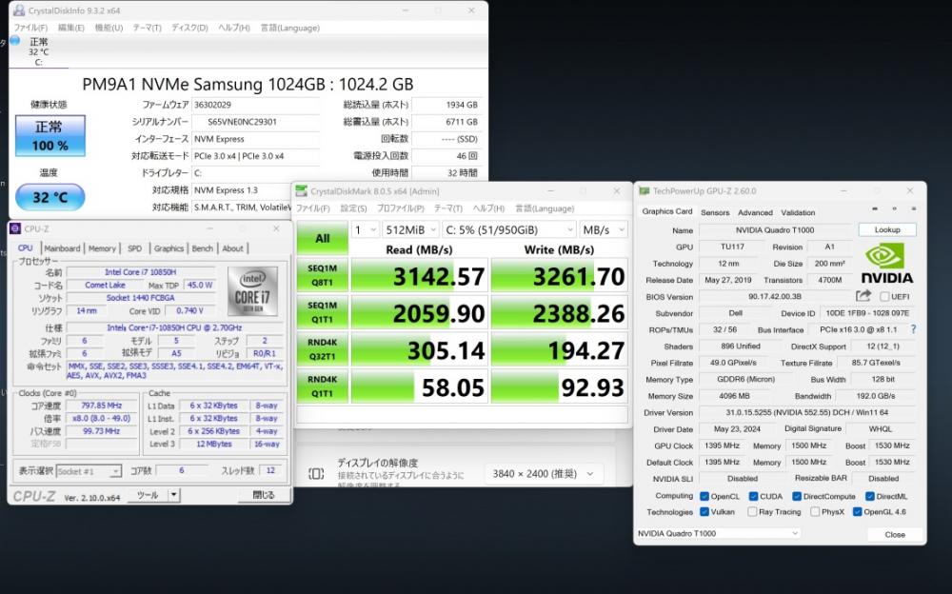
Task: Toggle the DirectML checkbox
Action: [x=869, y=496]
